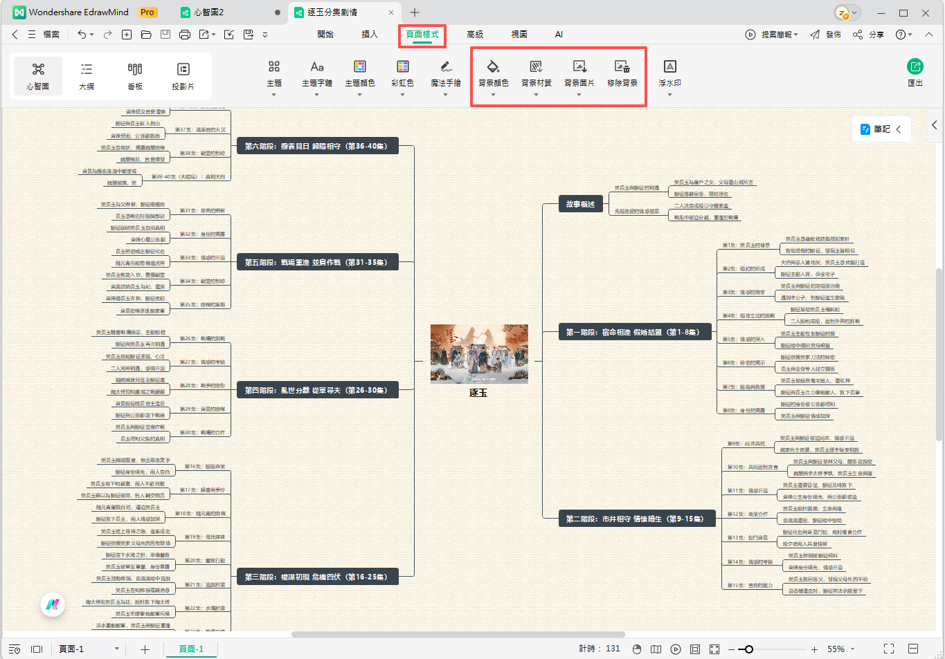Open the 頁面-1 page selector dropdown
Image resolution: width=945 pixels, height=659 pixels.
point(117,649)
